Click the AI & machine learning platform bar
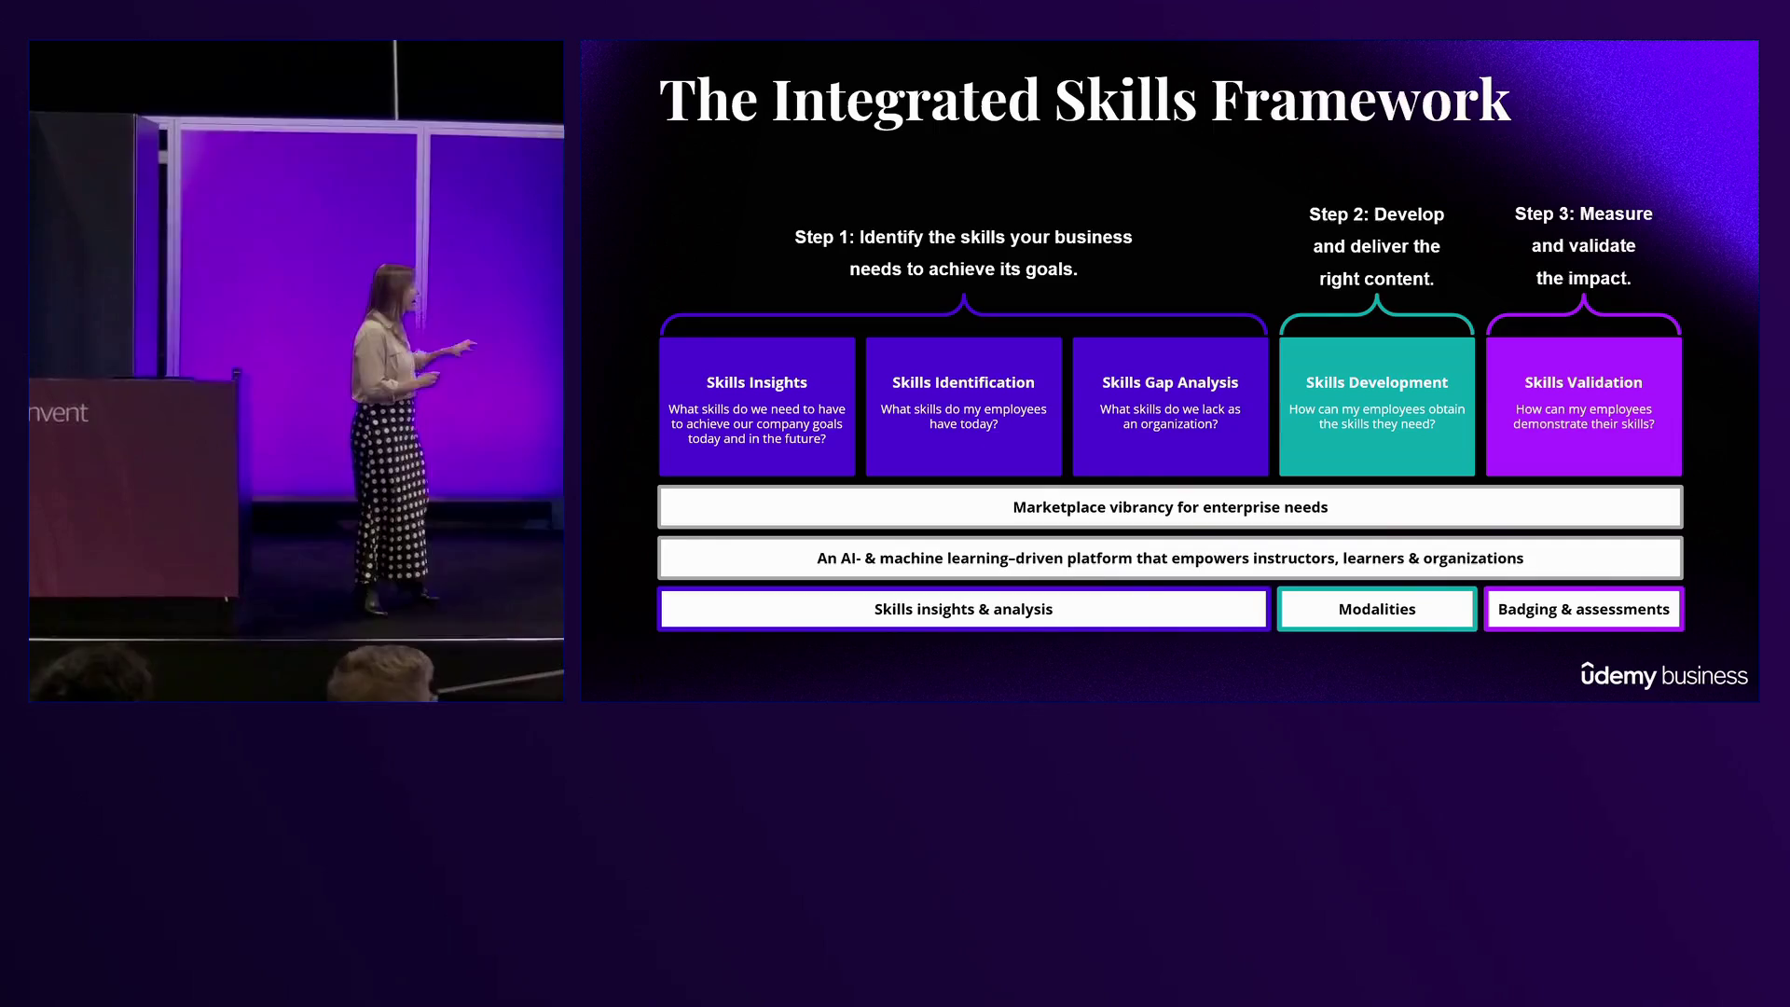 pyautogui.click(x=1170, y=559)
